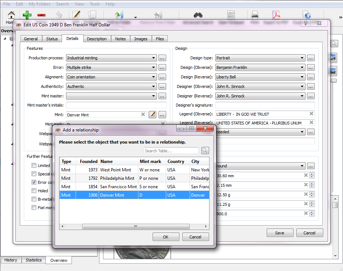Click Cancel in Add a relationship dialog
Screen dimensions: 343x271
pos(195,237)
